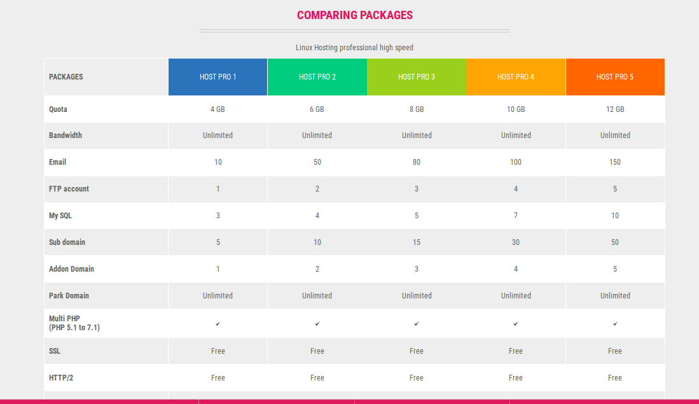Click the Email value 80
Image resolution: width=699 pixels, height=404 pixels.
(417, 162)
